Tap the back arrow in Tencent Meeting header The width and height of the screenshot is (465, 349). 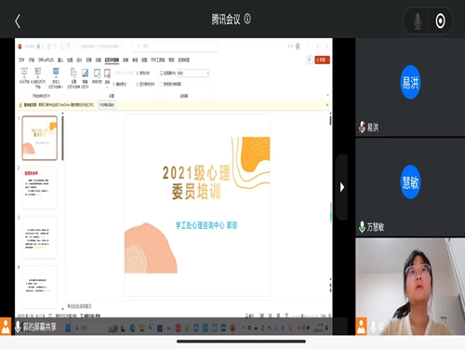pos(18,21)
